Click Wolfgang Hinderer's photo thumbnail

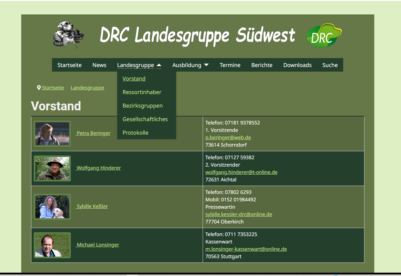pyautogui.click(x=52, y=168)
